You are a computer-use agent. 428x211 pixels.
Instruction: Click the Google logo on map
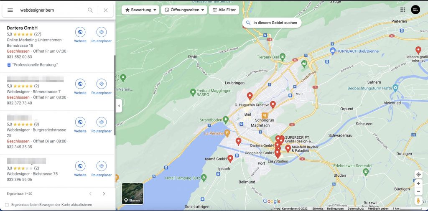tap(272, 201)
